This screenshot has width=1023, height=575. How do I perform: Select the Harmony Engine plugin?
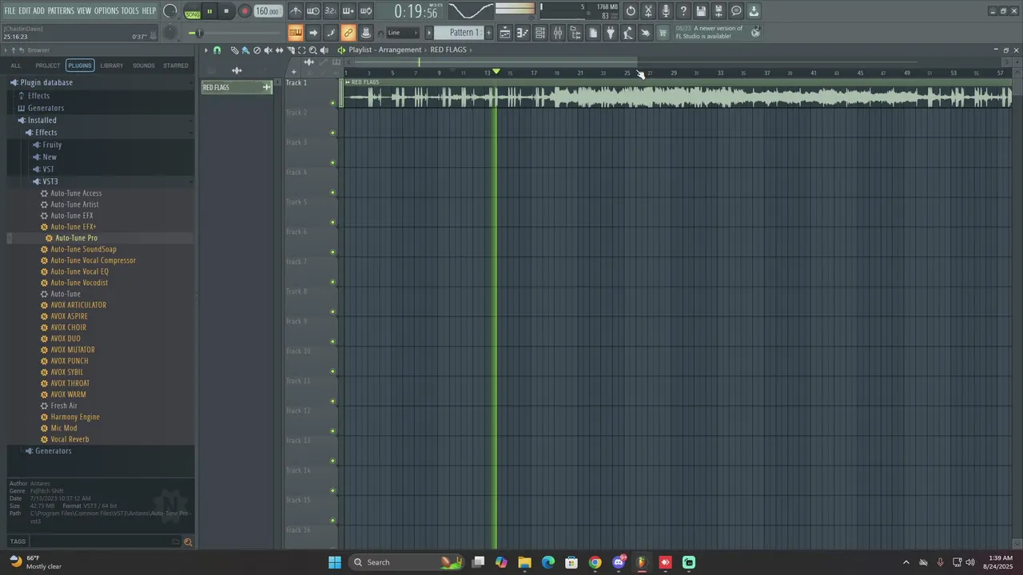tap(75, 417)
